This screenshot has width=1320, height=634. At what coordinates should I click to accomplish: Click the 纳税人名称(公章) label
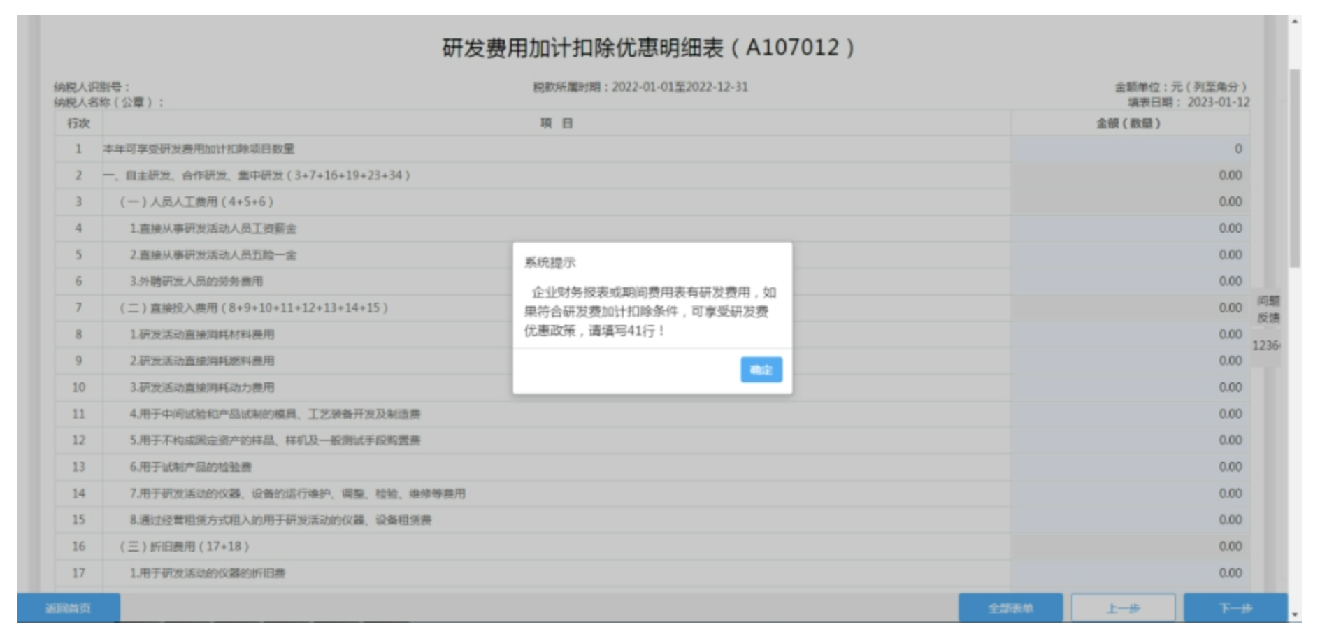pos(109,103)
